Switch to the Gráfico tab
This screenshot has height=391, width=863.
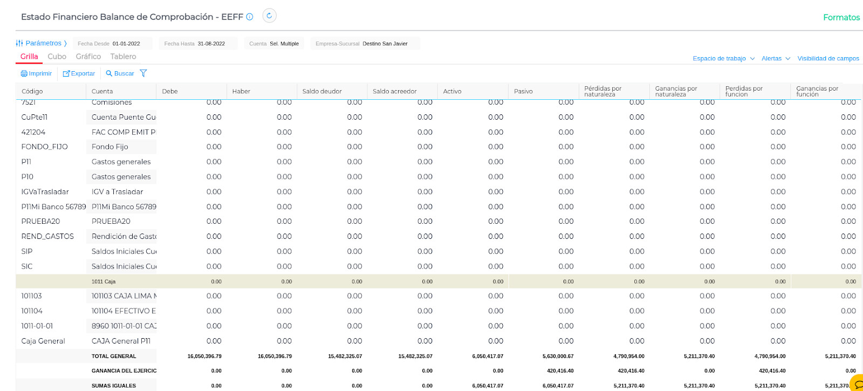88,57
